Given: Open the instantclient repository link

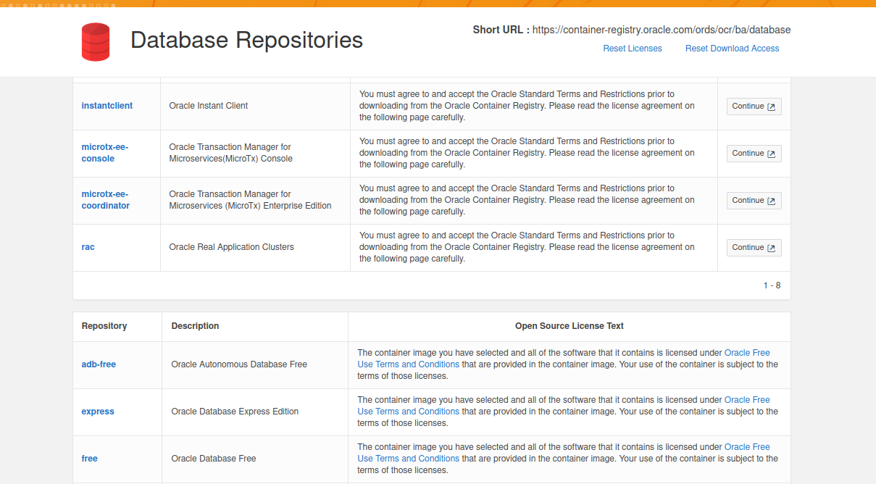Looking at the screenshot, I should coord(107,106).
